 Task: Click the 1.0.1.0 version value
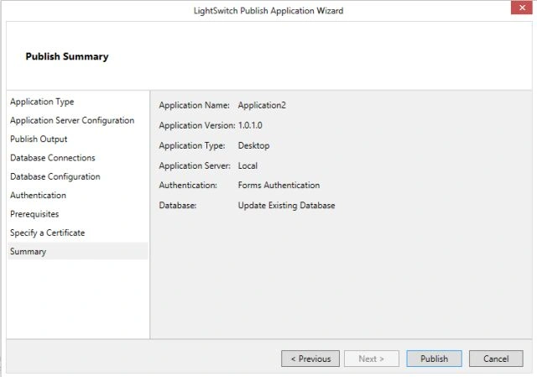[250, 125]
